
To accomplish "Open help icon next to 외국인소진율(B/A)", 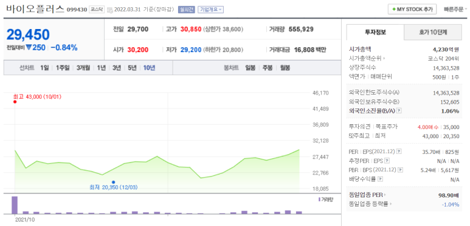I will click(x=399, y=111).
